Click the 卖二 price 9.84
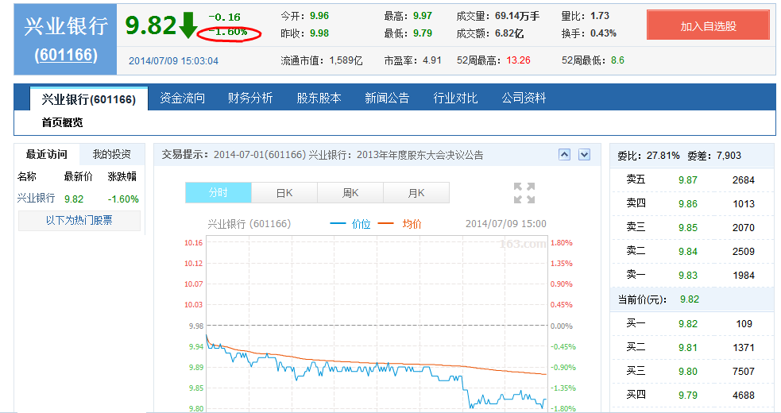The image size is (781, 413). pyautogui.click(x=688, y=252)
